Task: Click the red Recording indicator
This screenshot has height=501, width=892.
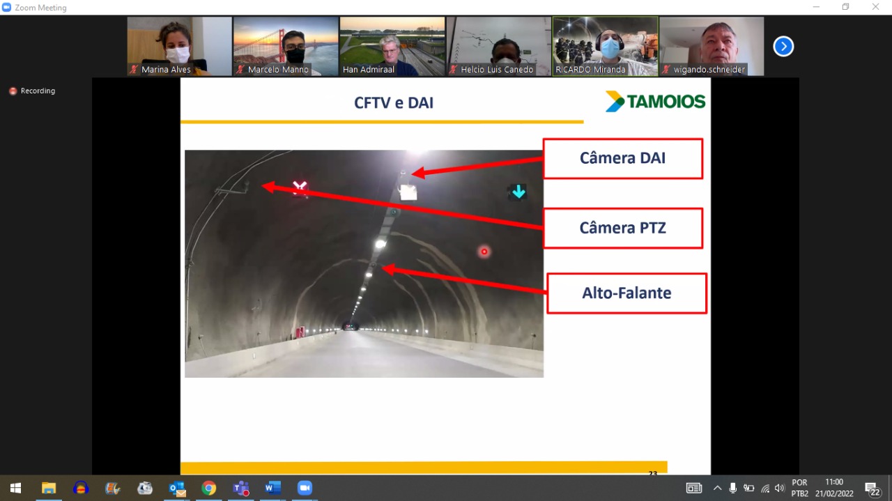Action: pyautogui.click(x=32, y=91)
